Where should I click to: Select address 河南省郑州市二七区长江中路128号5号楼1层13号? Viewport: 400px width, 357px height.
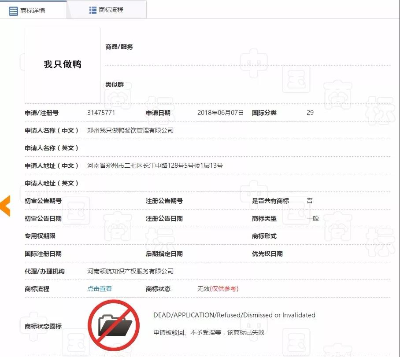tap(155, 166)
